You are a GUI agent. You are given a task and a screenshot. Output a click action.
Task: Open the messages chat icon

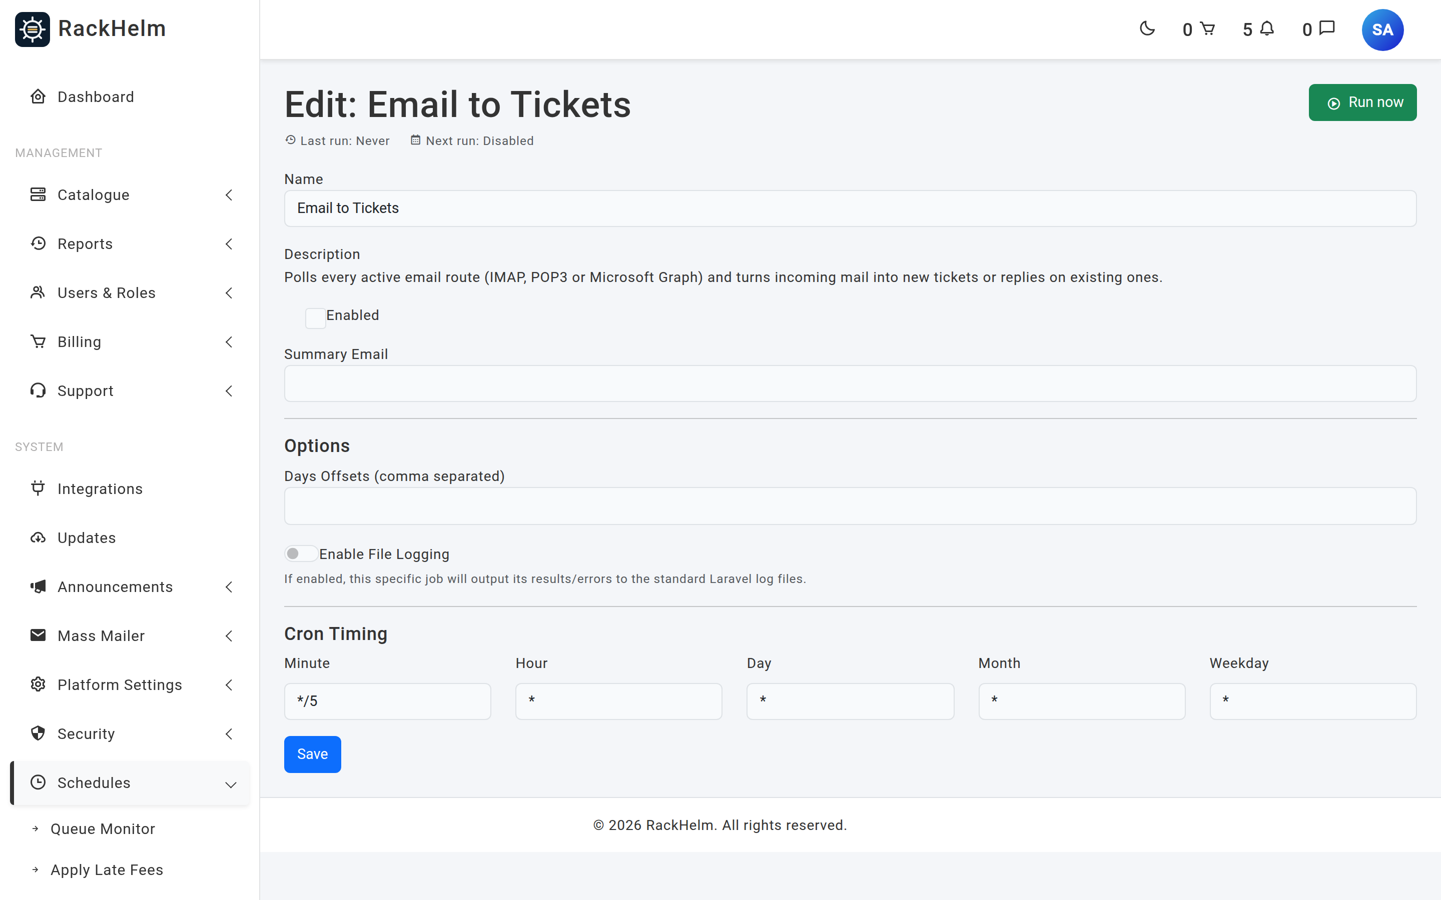tap(1327, 28)
